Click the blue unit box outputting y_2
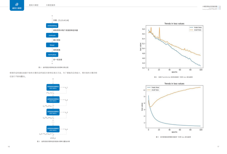The image size is (227, 154). (x=53, y=100)
